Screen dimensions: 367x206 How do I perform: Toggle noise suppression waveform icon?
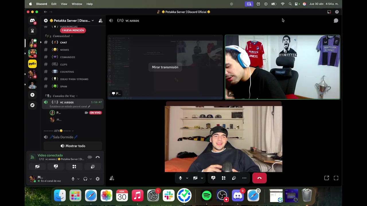coord(90,157)
